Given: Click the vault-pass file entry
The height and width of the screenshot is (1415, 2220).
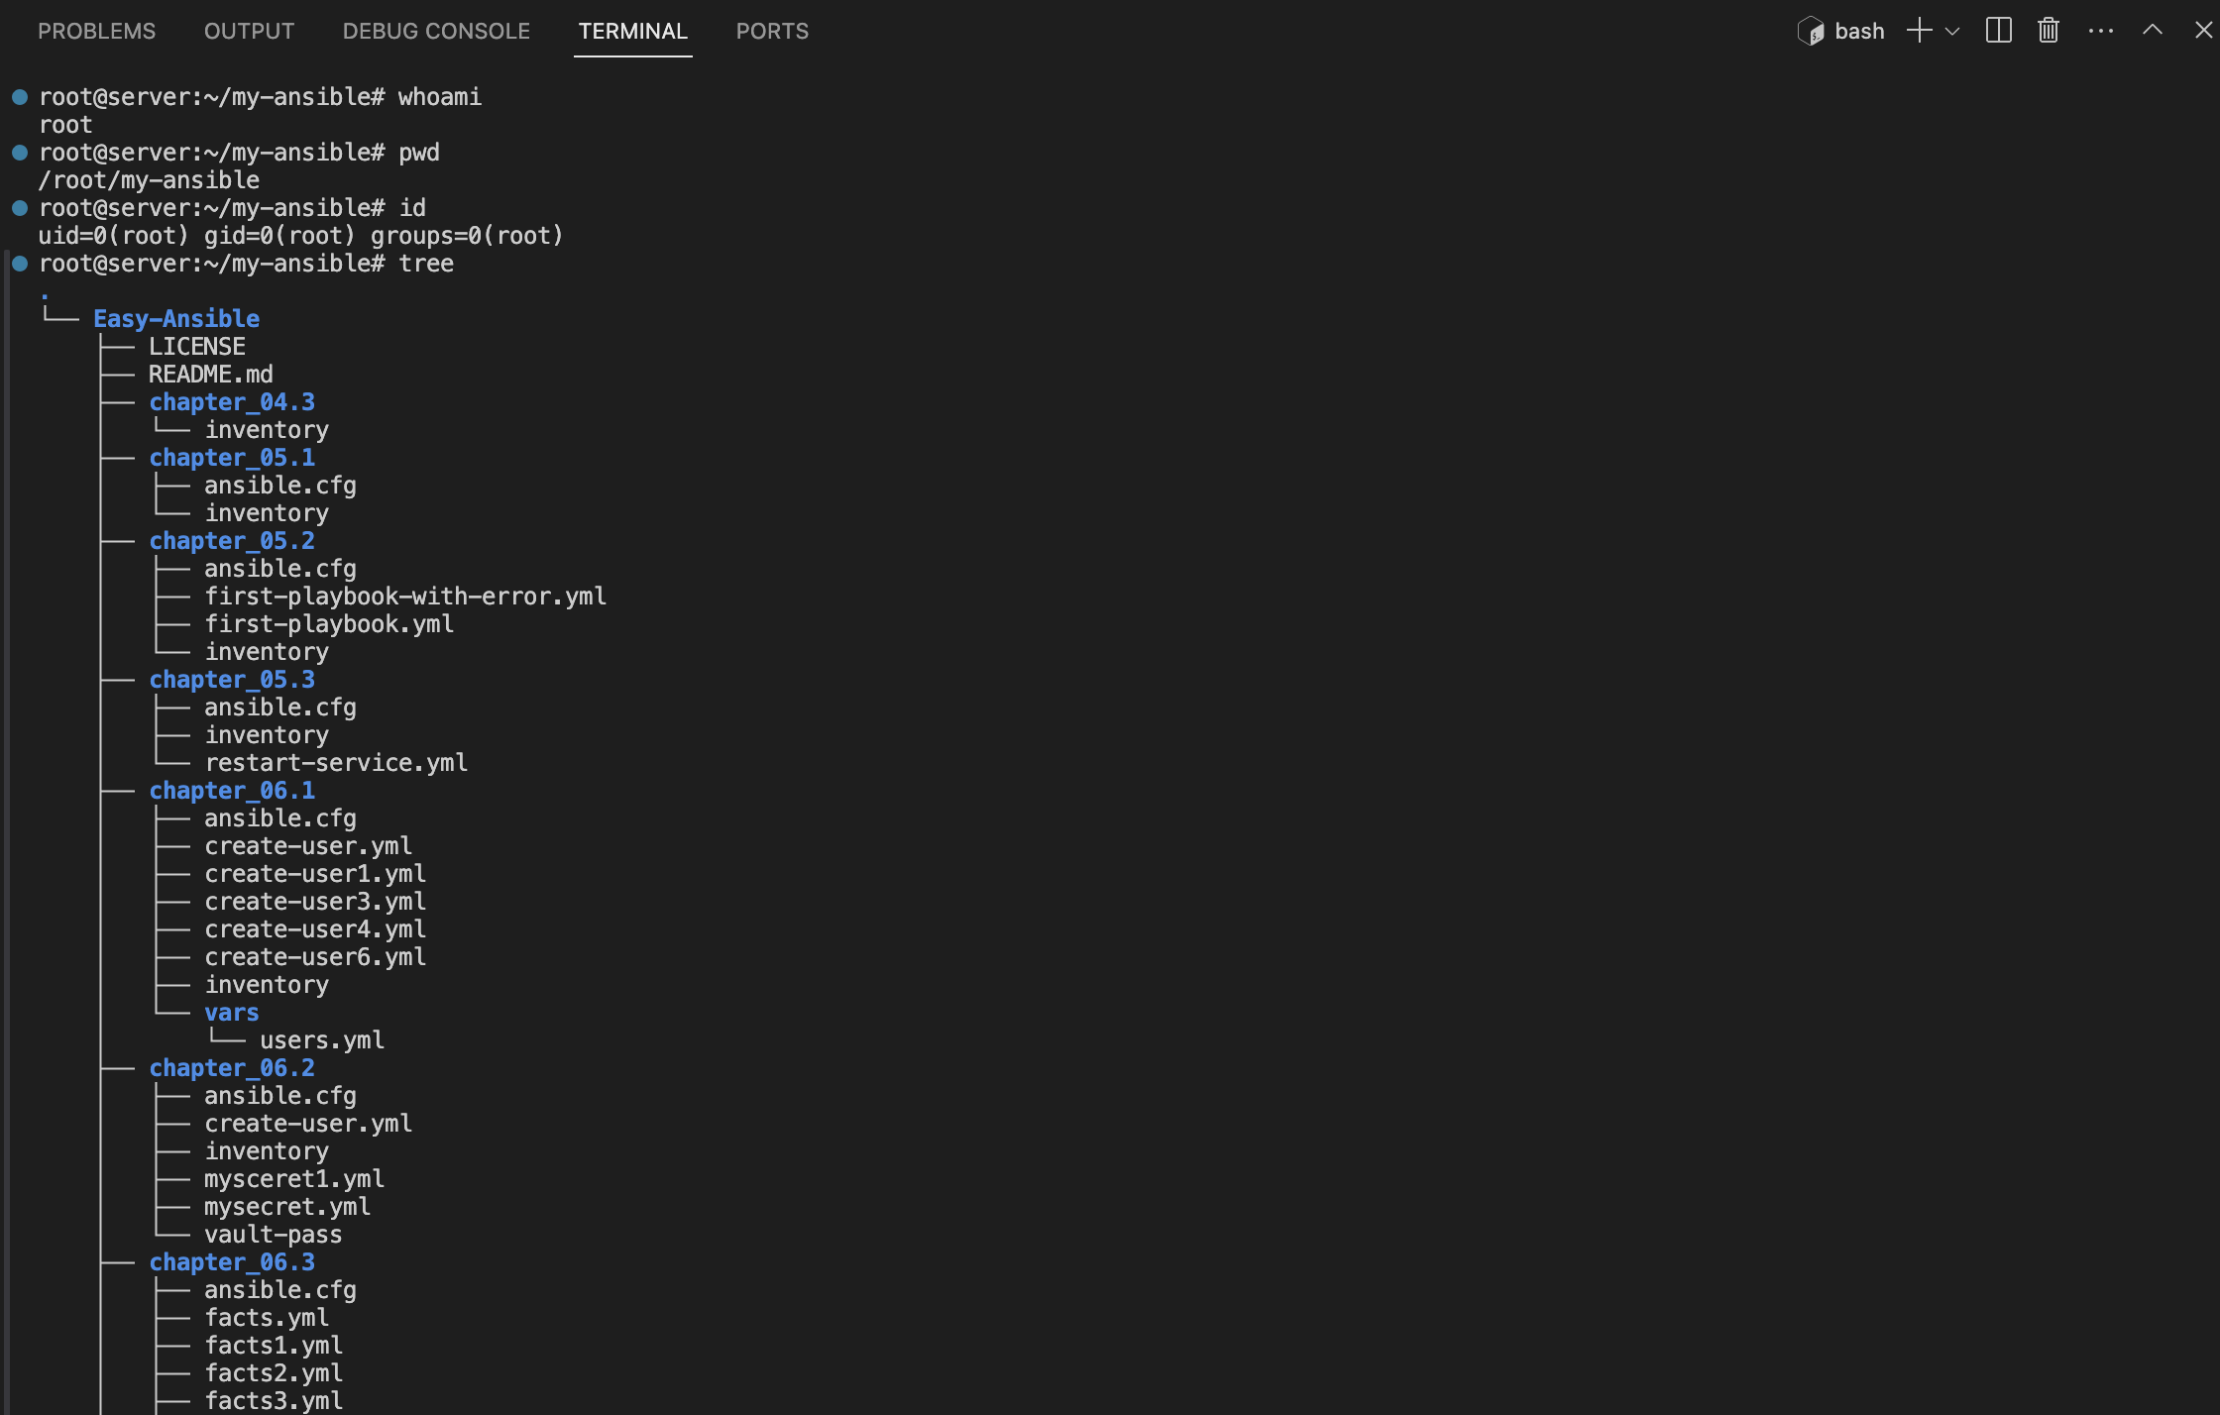Looking at the screenshot, I should pos(273,1235).
